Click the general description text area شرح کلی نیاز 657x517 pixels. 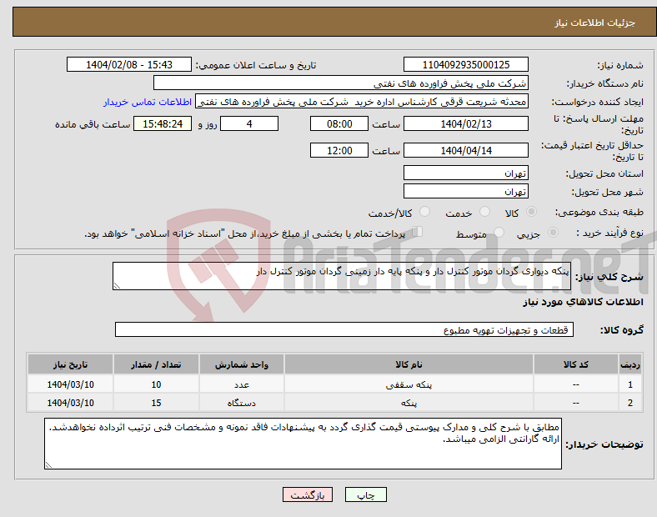[x=342, y=276]
